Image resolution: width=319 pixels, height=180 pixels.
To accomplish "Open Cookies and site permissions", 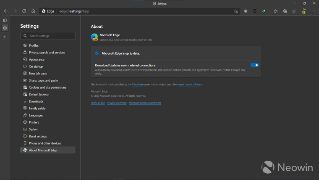I will point(48,87).
